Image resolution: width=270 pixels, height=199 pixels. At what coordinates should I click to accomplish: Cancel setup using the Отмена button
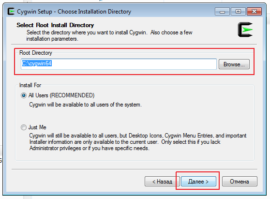[240, 182]
